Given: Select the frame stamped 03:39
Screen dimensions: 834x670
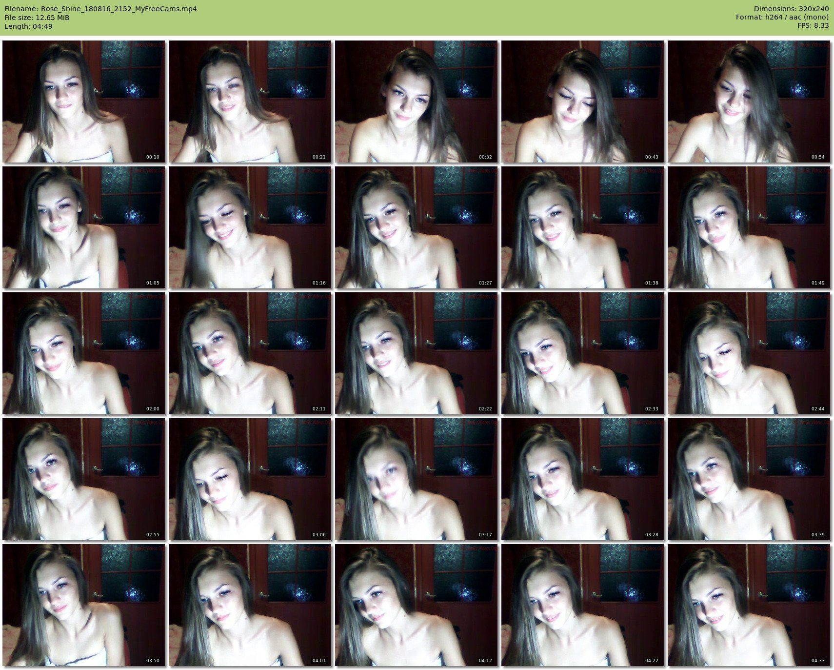Looking at the screenshot, I should click(x=749, y=479).
